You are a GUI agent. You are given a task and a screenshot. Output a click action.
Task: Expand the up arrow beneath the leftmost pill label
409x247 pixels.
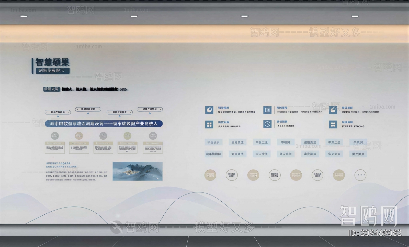58,116
